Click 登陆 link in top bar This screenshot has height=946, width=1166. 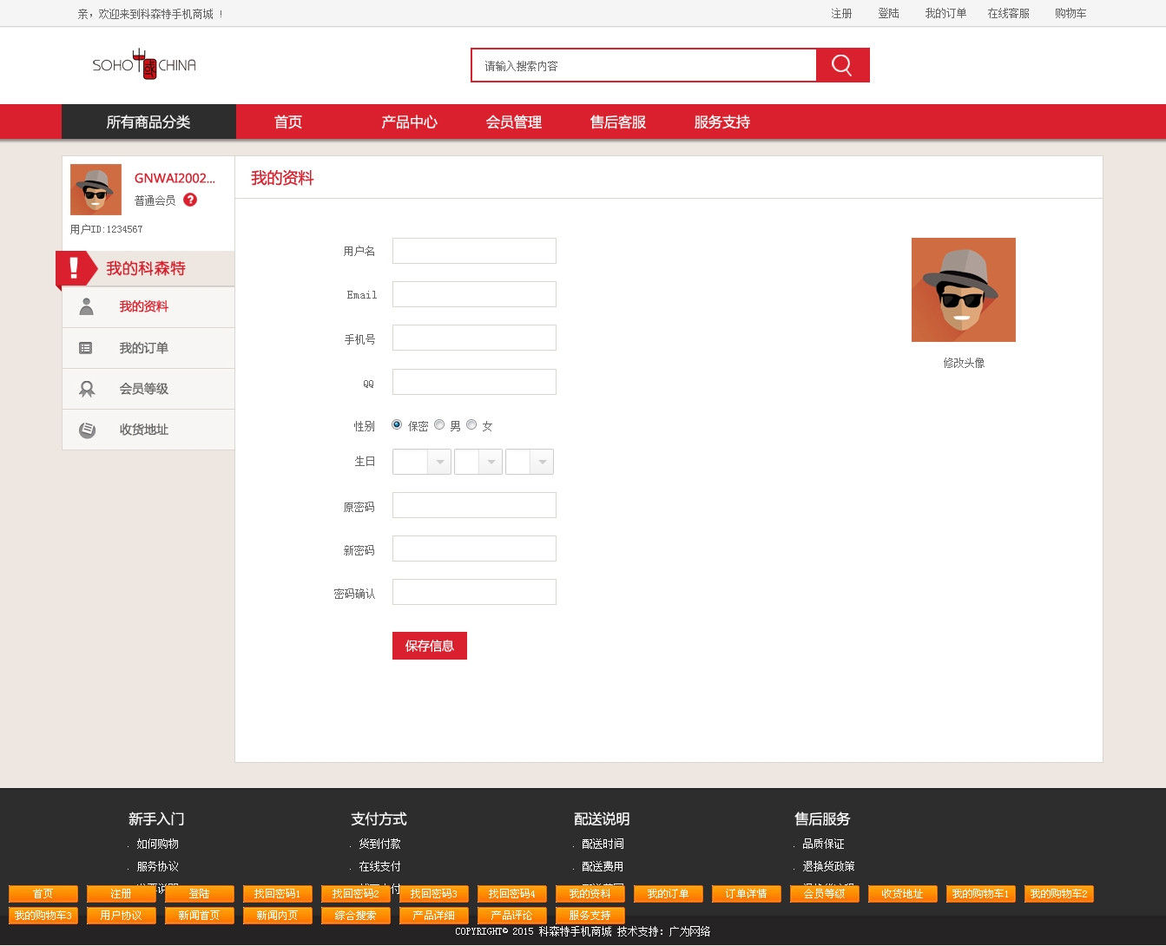[888, 13]
